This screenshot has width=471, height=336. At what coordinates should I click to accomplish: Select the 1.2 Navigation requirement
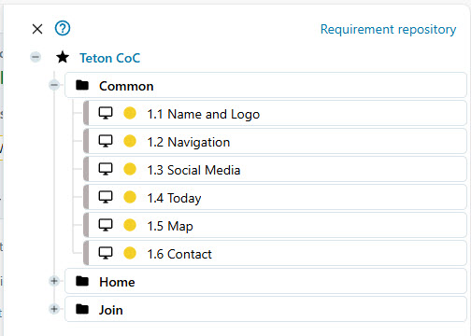click(275, 141)
